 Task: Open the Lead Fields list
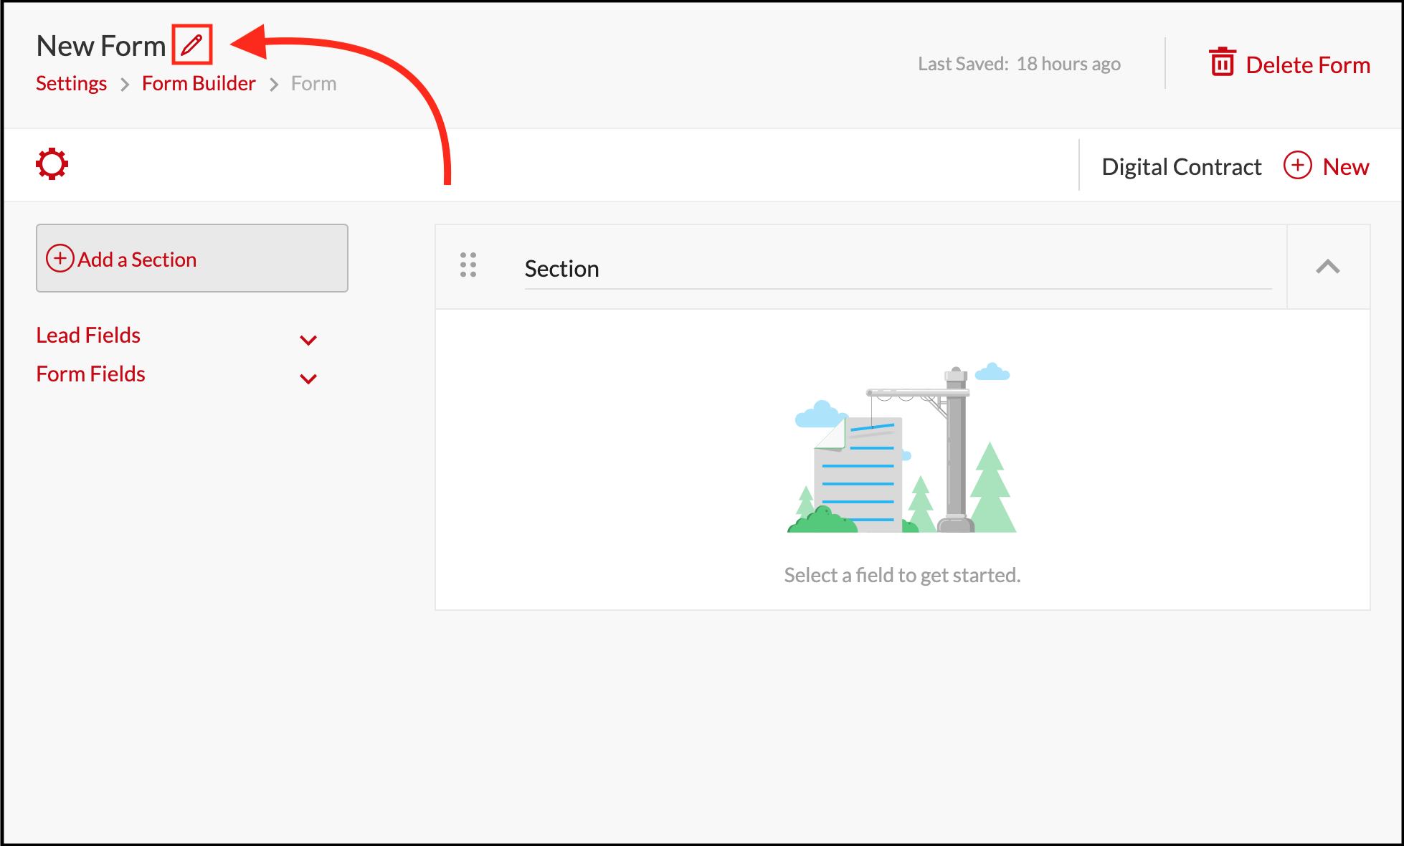coord(88,336)
